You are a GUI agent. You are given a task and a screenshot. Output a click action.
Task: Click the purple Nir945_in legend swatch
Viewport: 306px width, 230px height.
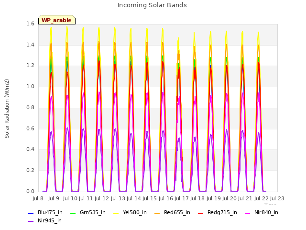pyautogui.click(x=31, y=221)
